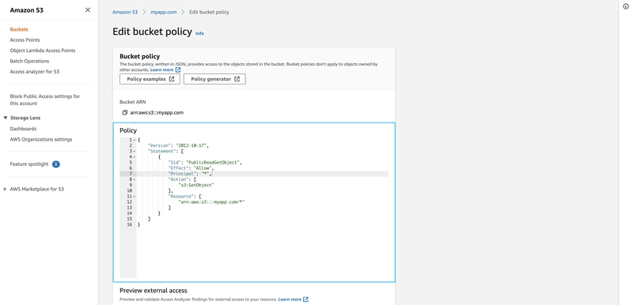This screenshot has height=305, width=633.
Task: Expand AWS Marketplace for S3
Action: coord(5,189)
